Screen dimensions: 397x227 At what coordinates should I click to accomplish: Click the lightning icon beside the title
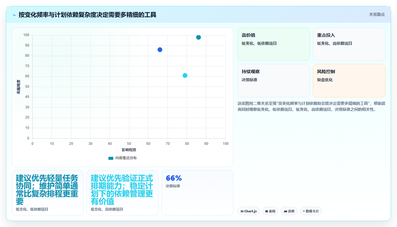pyautogui.click(x=14, y=15)
